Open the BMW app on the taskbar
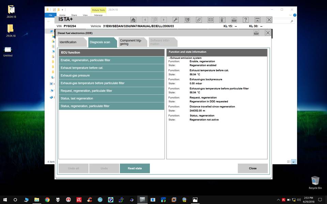 tap(110, 200)
